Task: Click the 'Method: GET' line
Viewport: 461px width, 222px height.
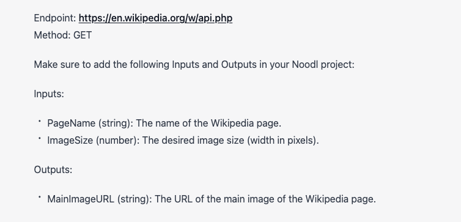Action: (x=63, y=35)
